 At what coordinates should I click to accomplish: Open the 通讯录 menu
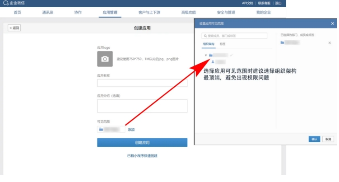click(47, 12)
